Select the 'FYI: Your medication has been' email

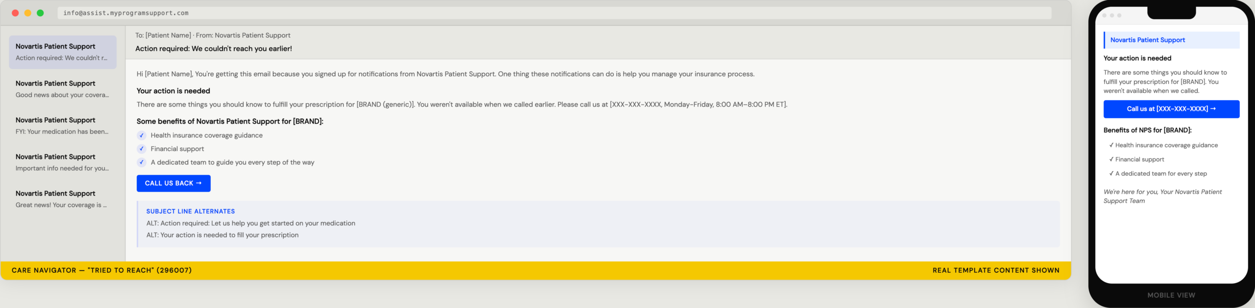[x=63, y=126]
